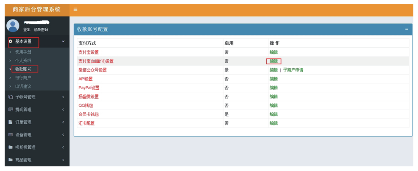Open the 个人资料 submenu item
The image size is (418, 171).
pos(23,61)
